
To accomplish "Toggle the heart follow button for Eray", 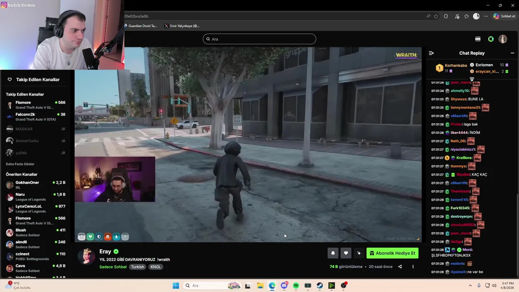I will 346,253.
